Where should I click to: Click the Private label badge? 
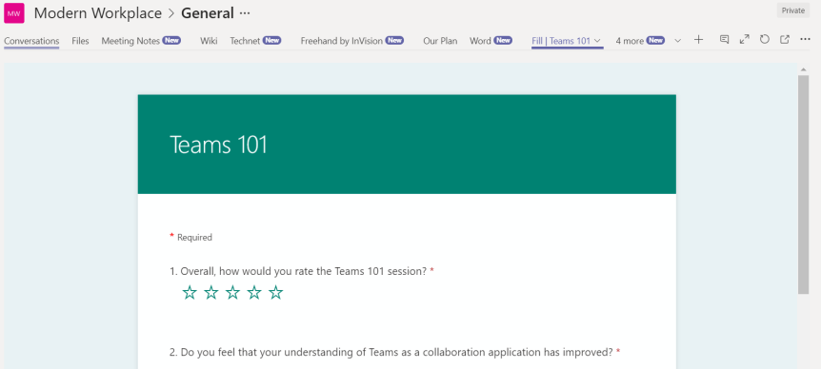(793, 10)
